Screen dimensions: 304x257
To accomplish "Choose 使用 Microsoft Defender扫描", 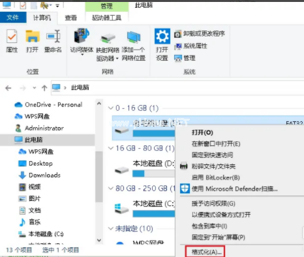I will [234, 189].
